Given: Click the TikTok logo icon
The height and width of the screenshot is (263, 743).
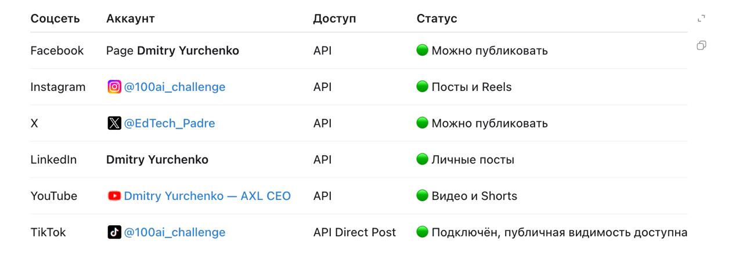Looking at the screenshot, I should coord(114,232).
